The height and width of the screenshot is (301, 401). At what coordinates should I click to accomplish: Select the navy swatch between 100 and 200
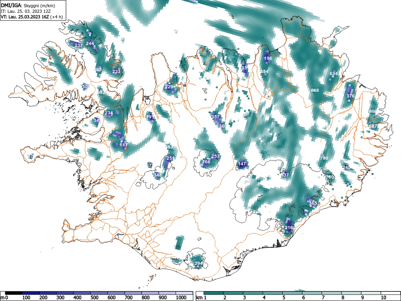point(31,293)
